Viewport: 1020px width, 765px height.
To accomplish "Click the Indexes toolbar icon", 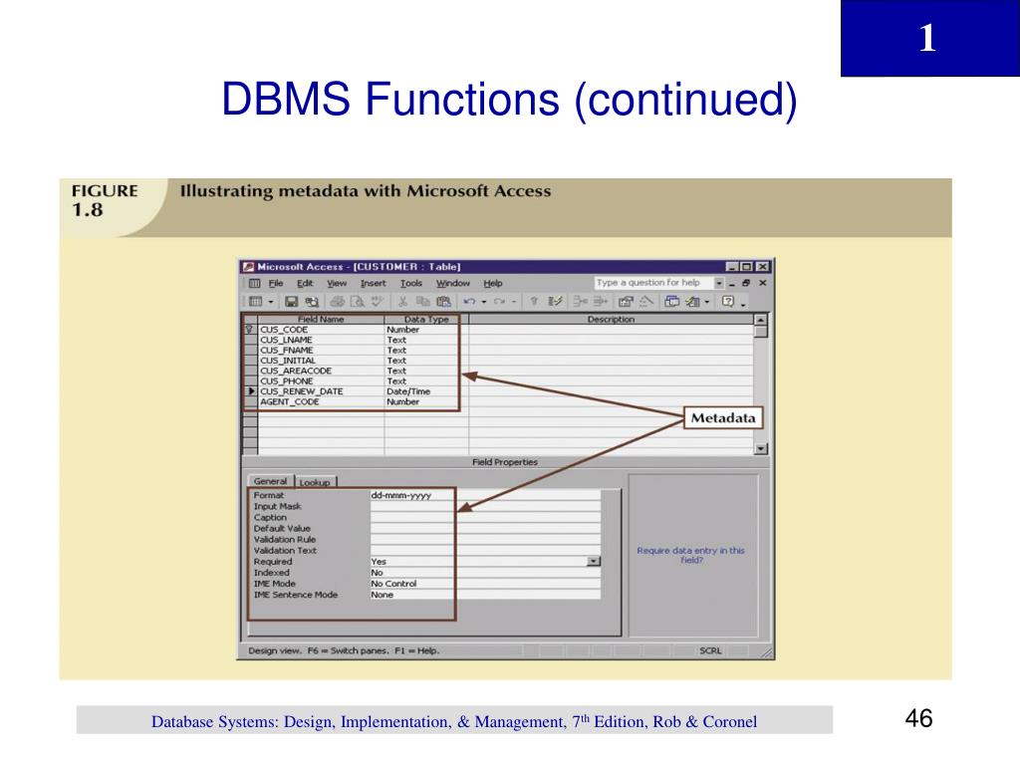I will point(555,302).
